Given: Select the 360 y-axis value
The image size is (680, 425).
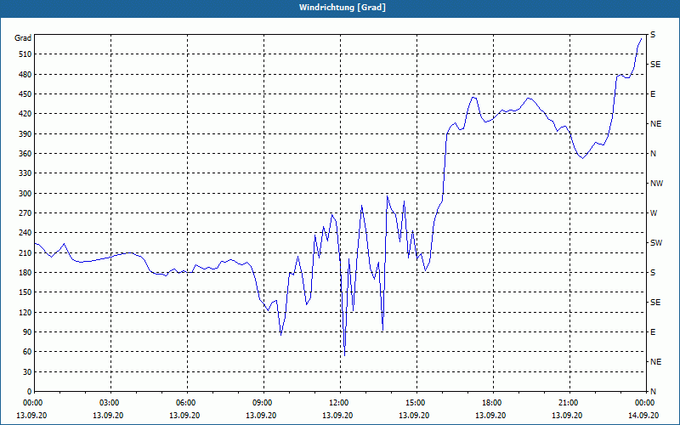Looking at the screenshot, I should [25, 154].
